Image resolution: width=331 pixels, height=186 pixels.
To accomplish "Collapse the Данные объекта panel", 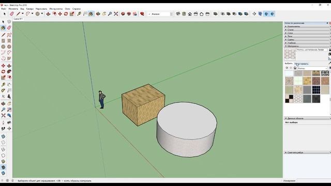I will [x=307, y=118].
